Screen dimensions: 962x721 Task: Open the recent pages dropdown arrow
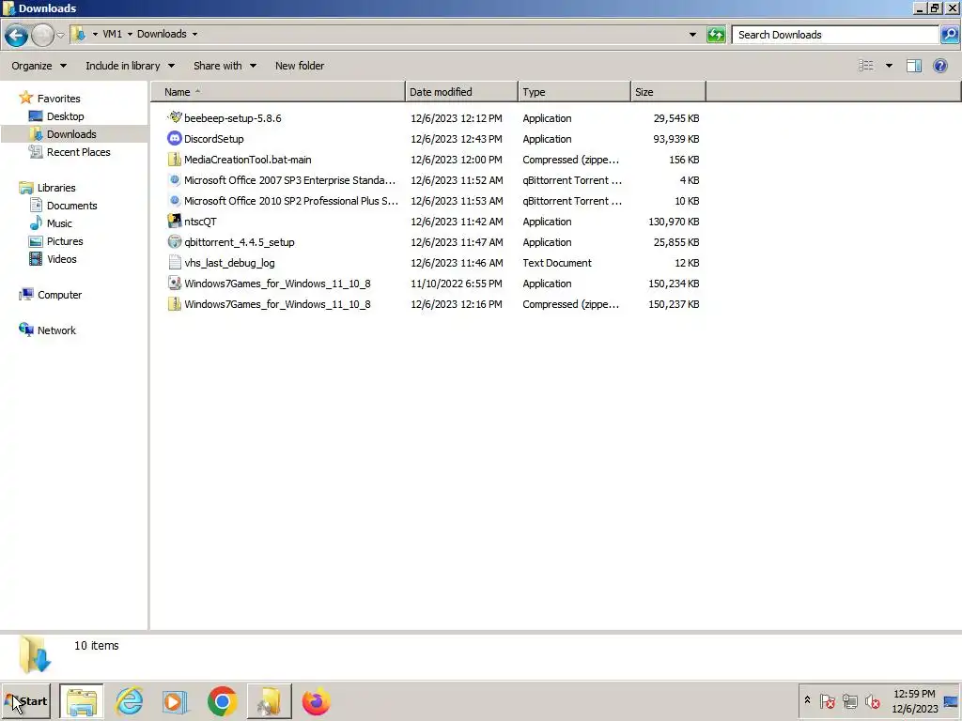tap(60, 35)
